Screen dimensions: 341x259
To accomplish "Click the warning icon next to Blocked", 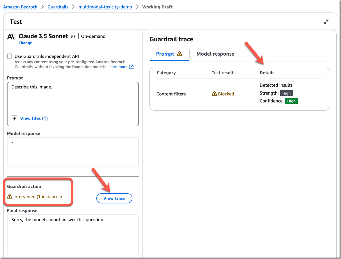I will tap(214, 94).
